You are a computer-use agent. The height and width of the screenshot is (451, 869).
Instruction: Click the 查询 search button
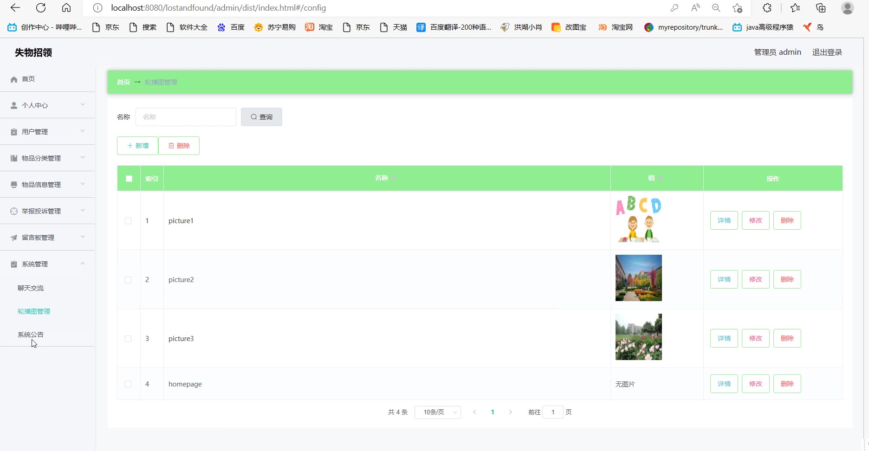click(x=261, y=117)
